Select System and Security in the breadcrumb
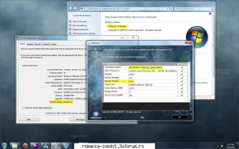The height and width of the screenshot is (149, 239). click(111, 9)
